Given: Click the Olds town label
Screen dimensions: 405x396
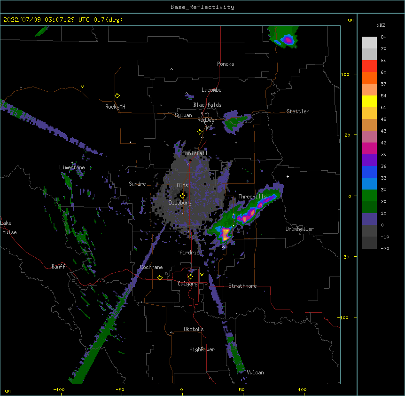Looking at the screenshot, I should point(182,185).
